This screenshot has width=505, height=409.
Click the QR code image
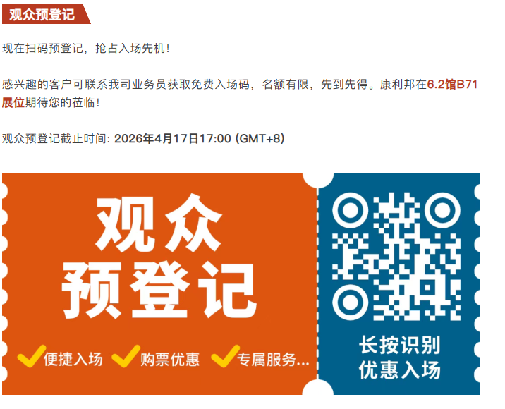pyautogui.click(x=396, y=257)
